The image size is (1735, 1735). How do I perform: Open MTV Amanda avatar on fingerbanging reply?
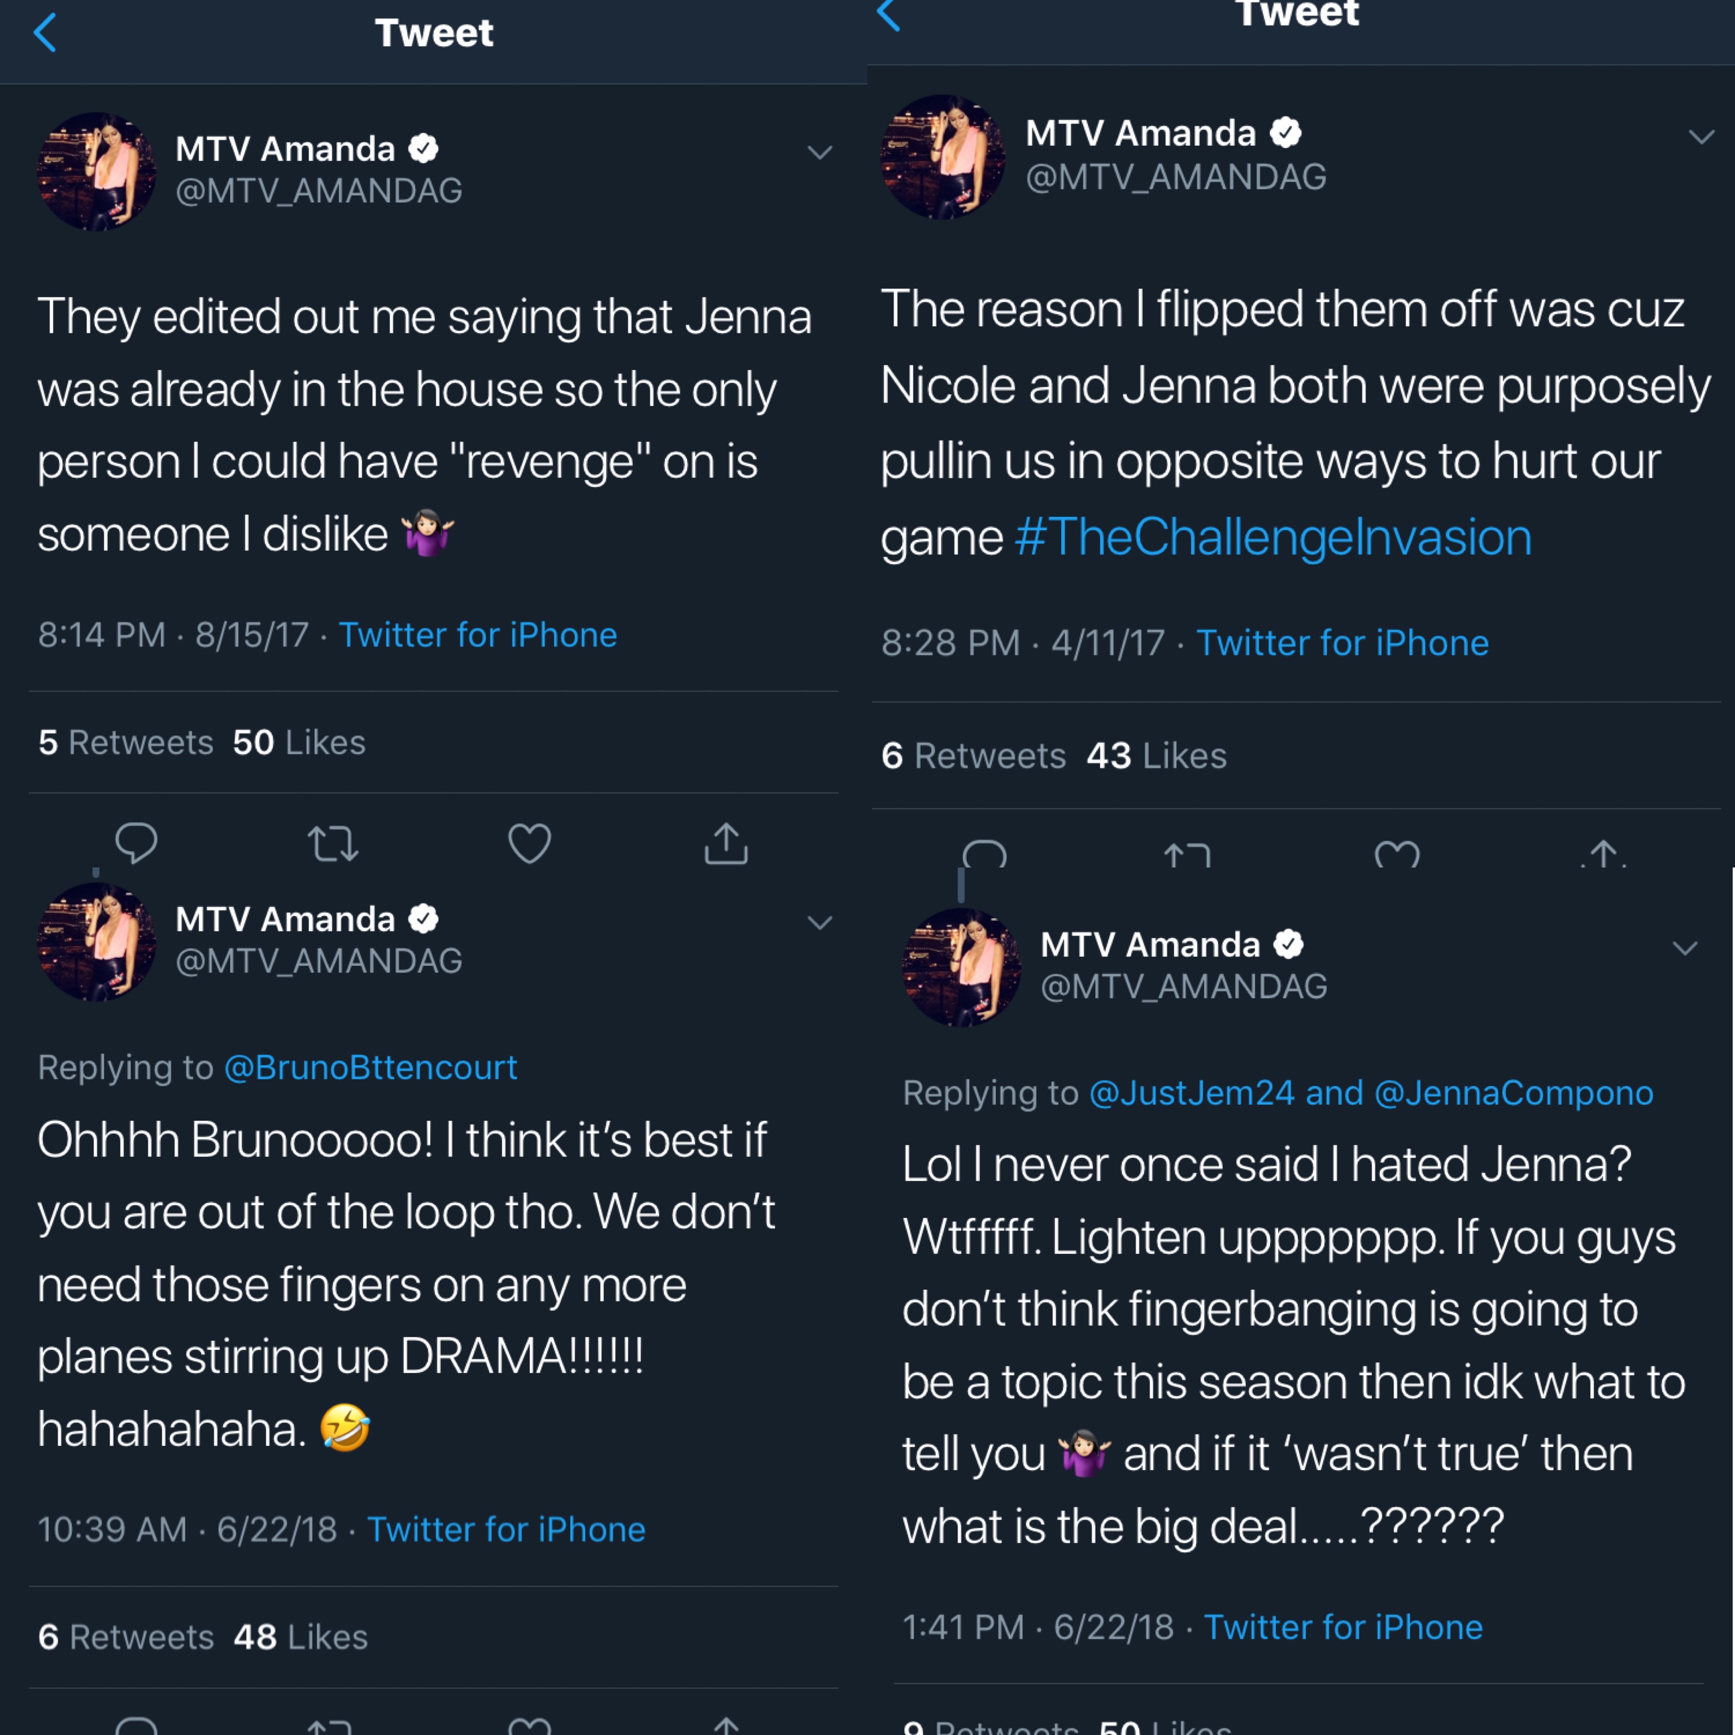tap(962, 967)
